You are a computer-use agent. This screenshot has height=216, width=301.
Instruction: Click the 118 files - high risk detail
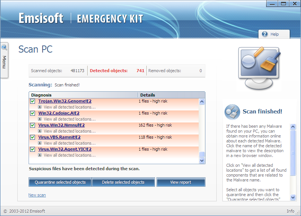click(x=155, y=137)
